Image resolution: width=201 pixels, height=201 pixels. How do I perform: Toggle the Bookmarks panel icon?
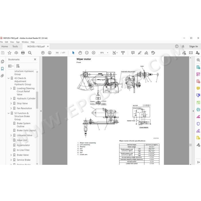coord(2,69)
